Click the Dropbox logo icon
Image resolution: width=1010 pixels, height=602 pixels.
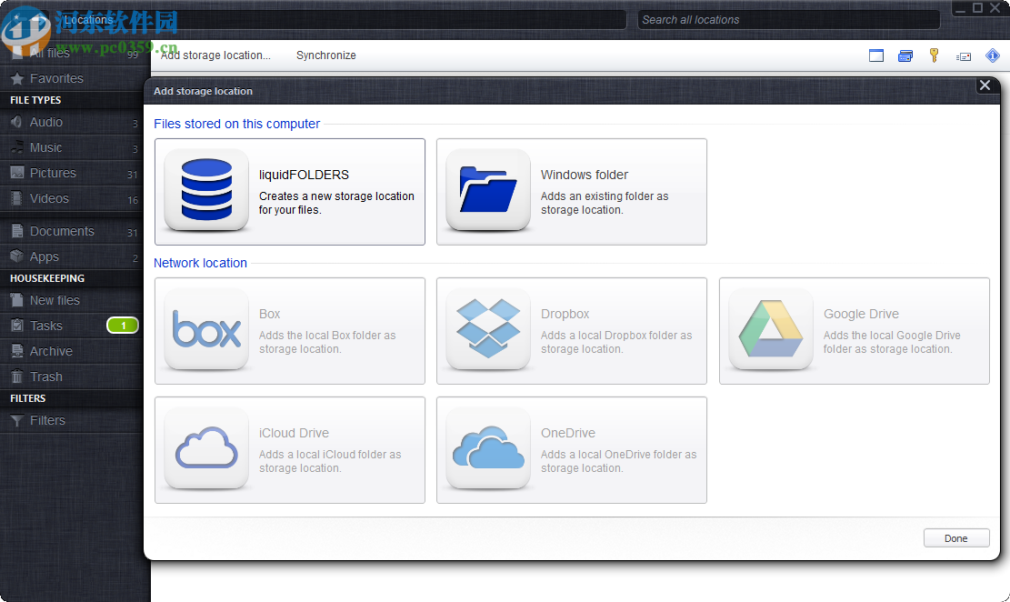[x=488, y=330]
